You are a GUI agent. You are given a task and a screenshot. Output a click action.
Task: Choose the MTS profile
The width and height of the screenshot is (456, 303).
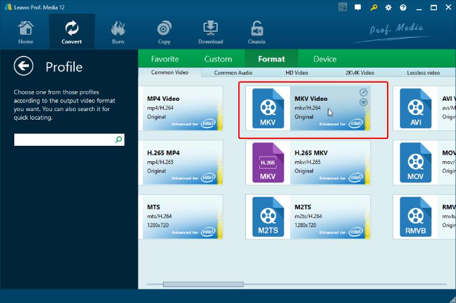181,217
